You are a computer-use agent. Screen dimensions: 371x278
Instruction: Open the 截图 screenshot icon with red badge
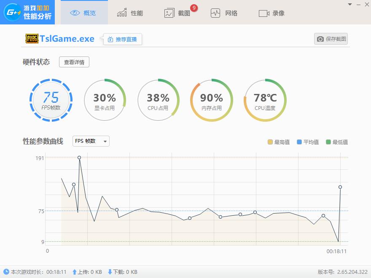(x=169, y=13)
